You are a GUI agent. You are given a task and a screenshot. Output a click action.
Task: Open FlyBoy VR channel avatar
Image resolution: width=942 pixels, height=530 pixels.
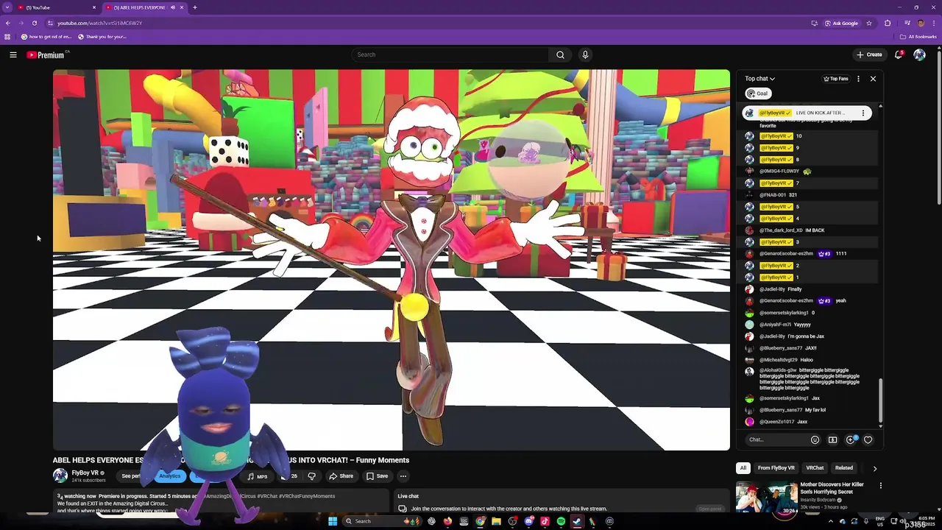coord(60,476)
